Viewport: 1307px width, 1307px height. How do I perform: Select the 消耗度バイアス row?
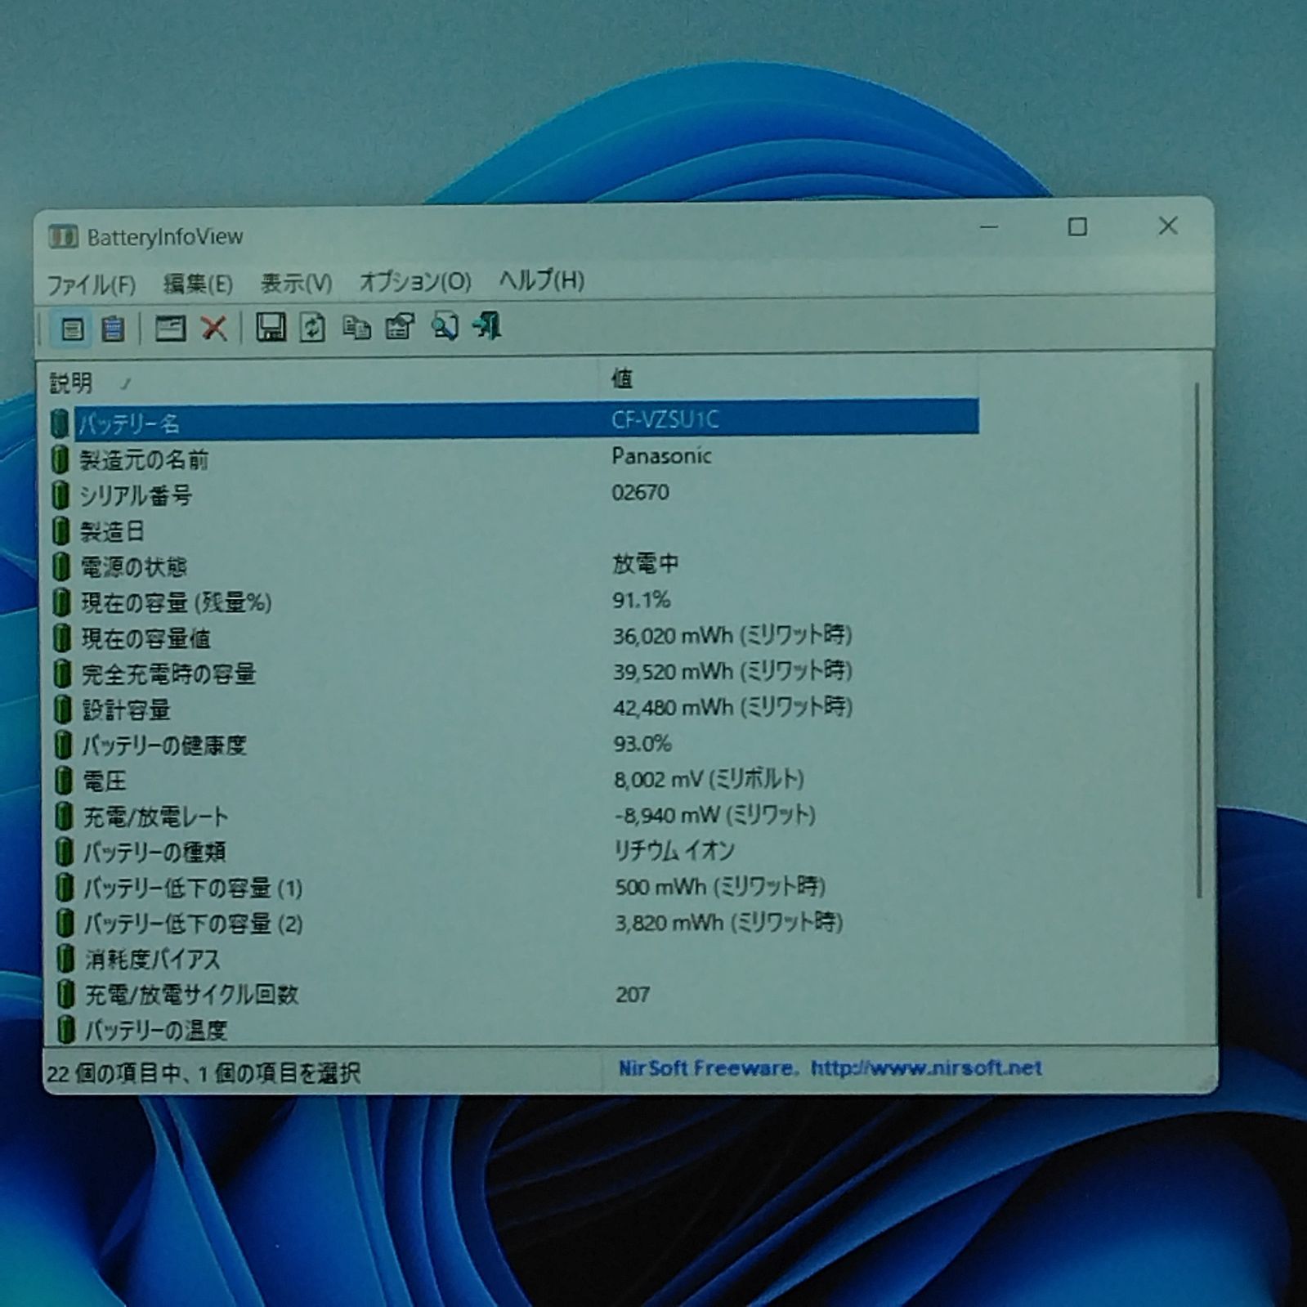coord(515,959)
